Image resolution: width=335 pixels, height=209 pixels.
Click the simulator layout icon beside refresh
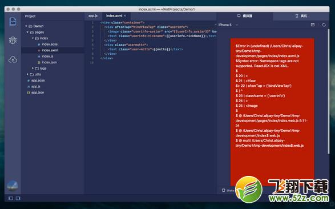pyautogui.click(x=313, y=25)
